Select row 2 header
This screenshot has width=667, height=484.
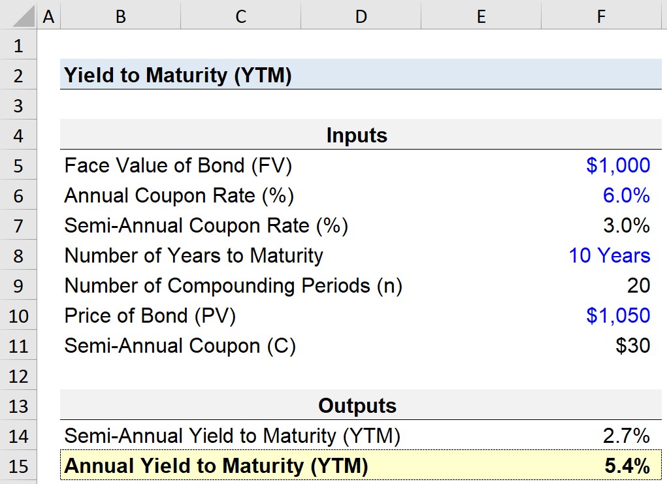[x=18, y=74]
